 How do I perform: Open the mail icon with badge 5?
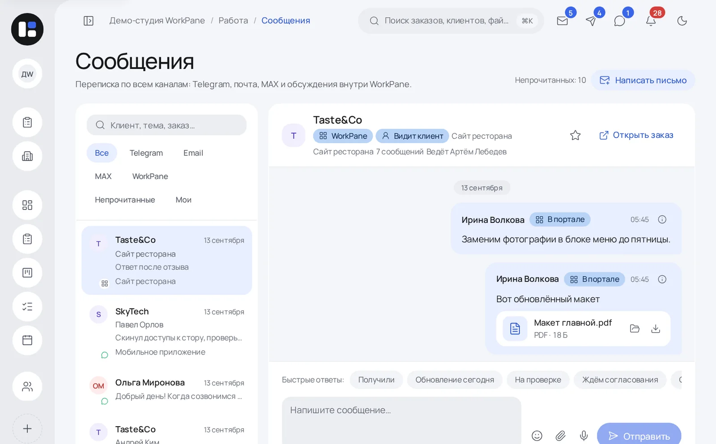563,21
